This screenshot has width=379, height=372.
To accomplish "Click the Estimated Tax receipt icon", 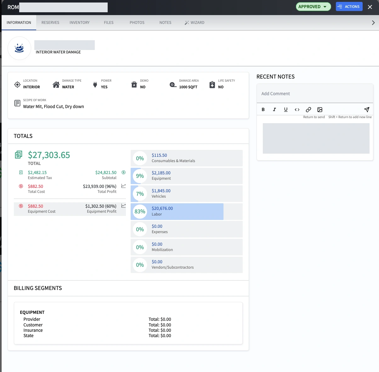I will pyautogui.click(x=21, y=172).
